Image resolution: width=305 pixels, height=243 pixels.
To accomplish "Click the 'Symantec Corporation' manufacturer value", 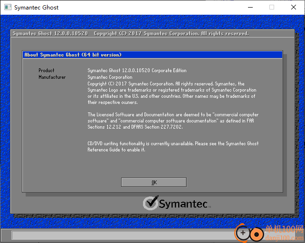I will pos(110,77).
